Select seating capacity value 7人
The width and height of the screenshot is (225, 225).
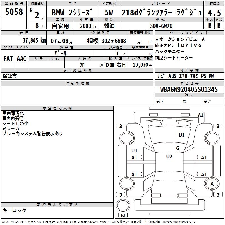121,53
